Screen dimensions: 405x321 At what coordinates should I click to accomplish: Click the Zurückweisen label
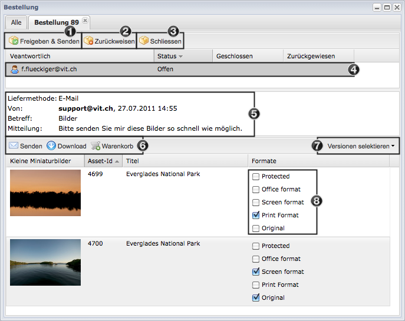coord(114,41)
